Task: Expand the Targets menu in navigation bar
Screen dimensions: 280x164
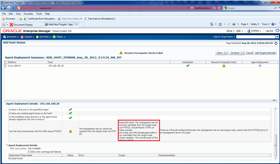Action: [28, 37]
